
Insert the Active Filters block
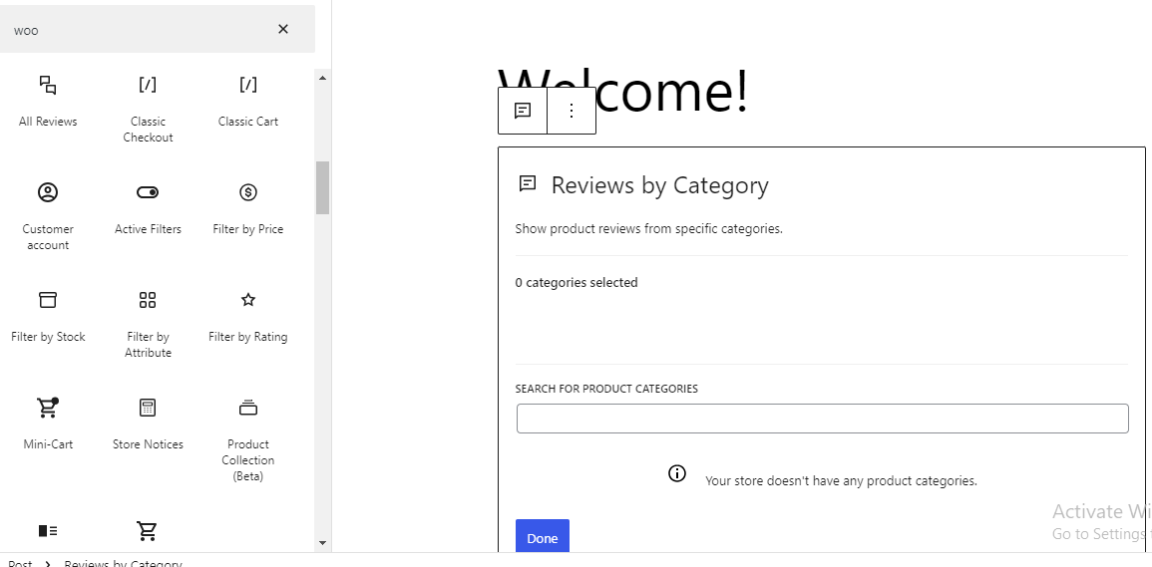148,207
